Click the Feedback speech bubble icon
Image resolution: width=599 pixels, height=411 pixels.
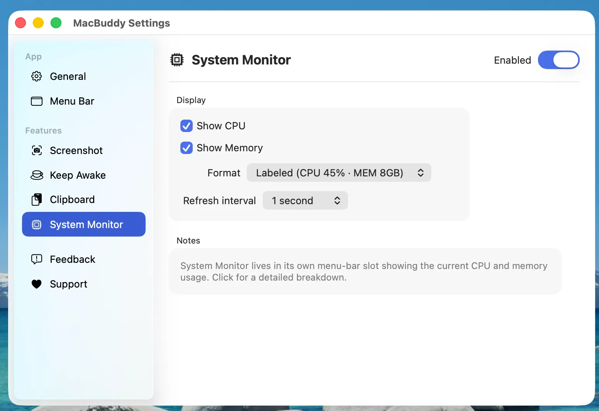coord(37,259)
